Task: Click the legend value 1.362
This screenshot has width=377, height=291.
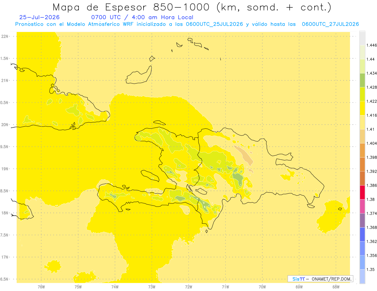Action: pos(372,241)
